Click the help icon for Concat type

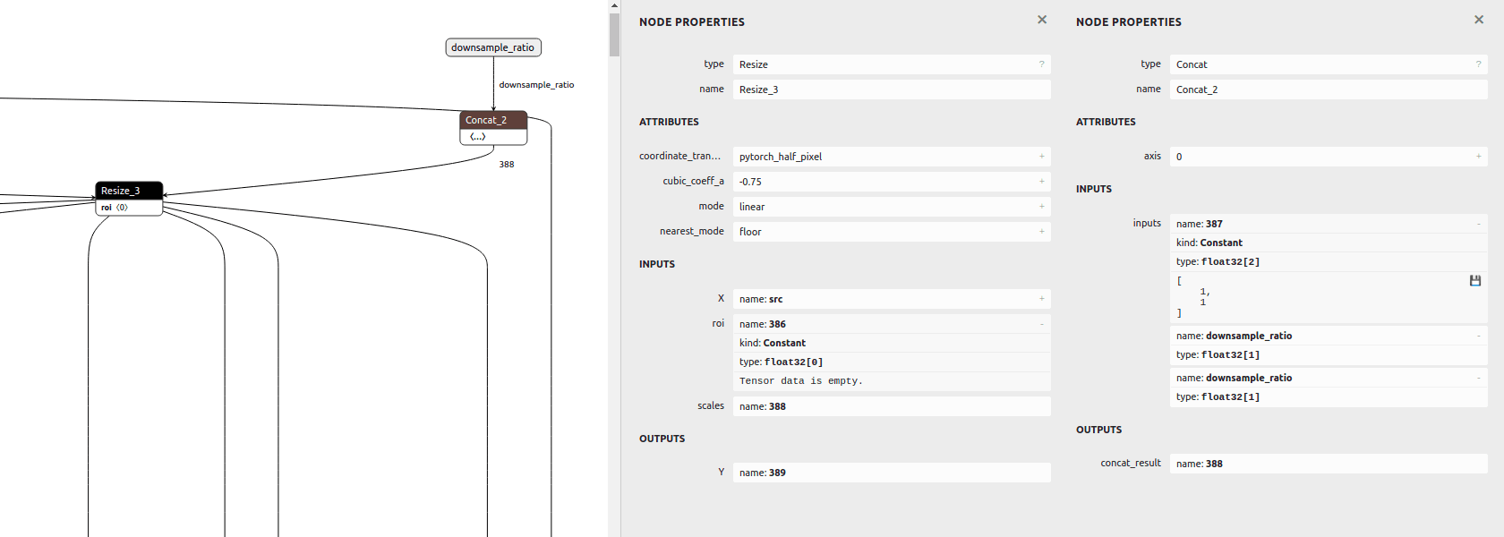1478,64
